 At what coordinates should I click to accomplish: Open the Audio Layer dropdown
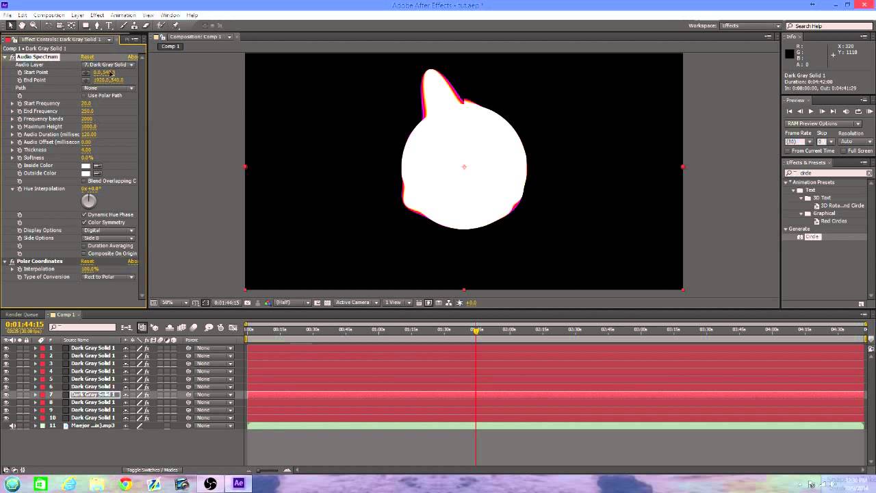point(108,64)
